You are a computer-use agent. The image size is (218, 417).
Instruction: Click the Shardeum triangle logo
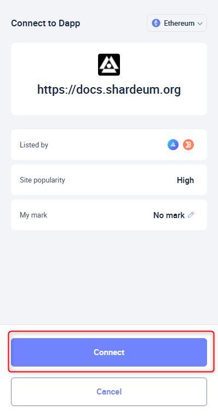pyautogui.click(x=109, y=65)
